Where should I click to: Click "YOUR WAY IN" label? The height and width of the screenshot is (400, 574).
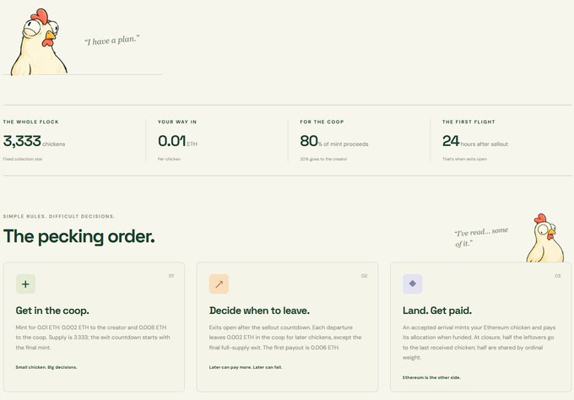coord(177,122)
